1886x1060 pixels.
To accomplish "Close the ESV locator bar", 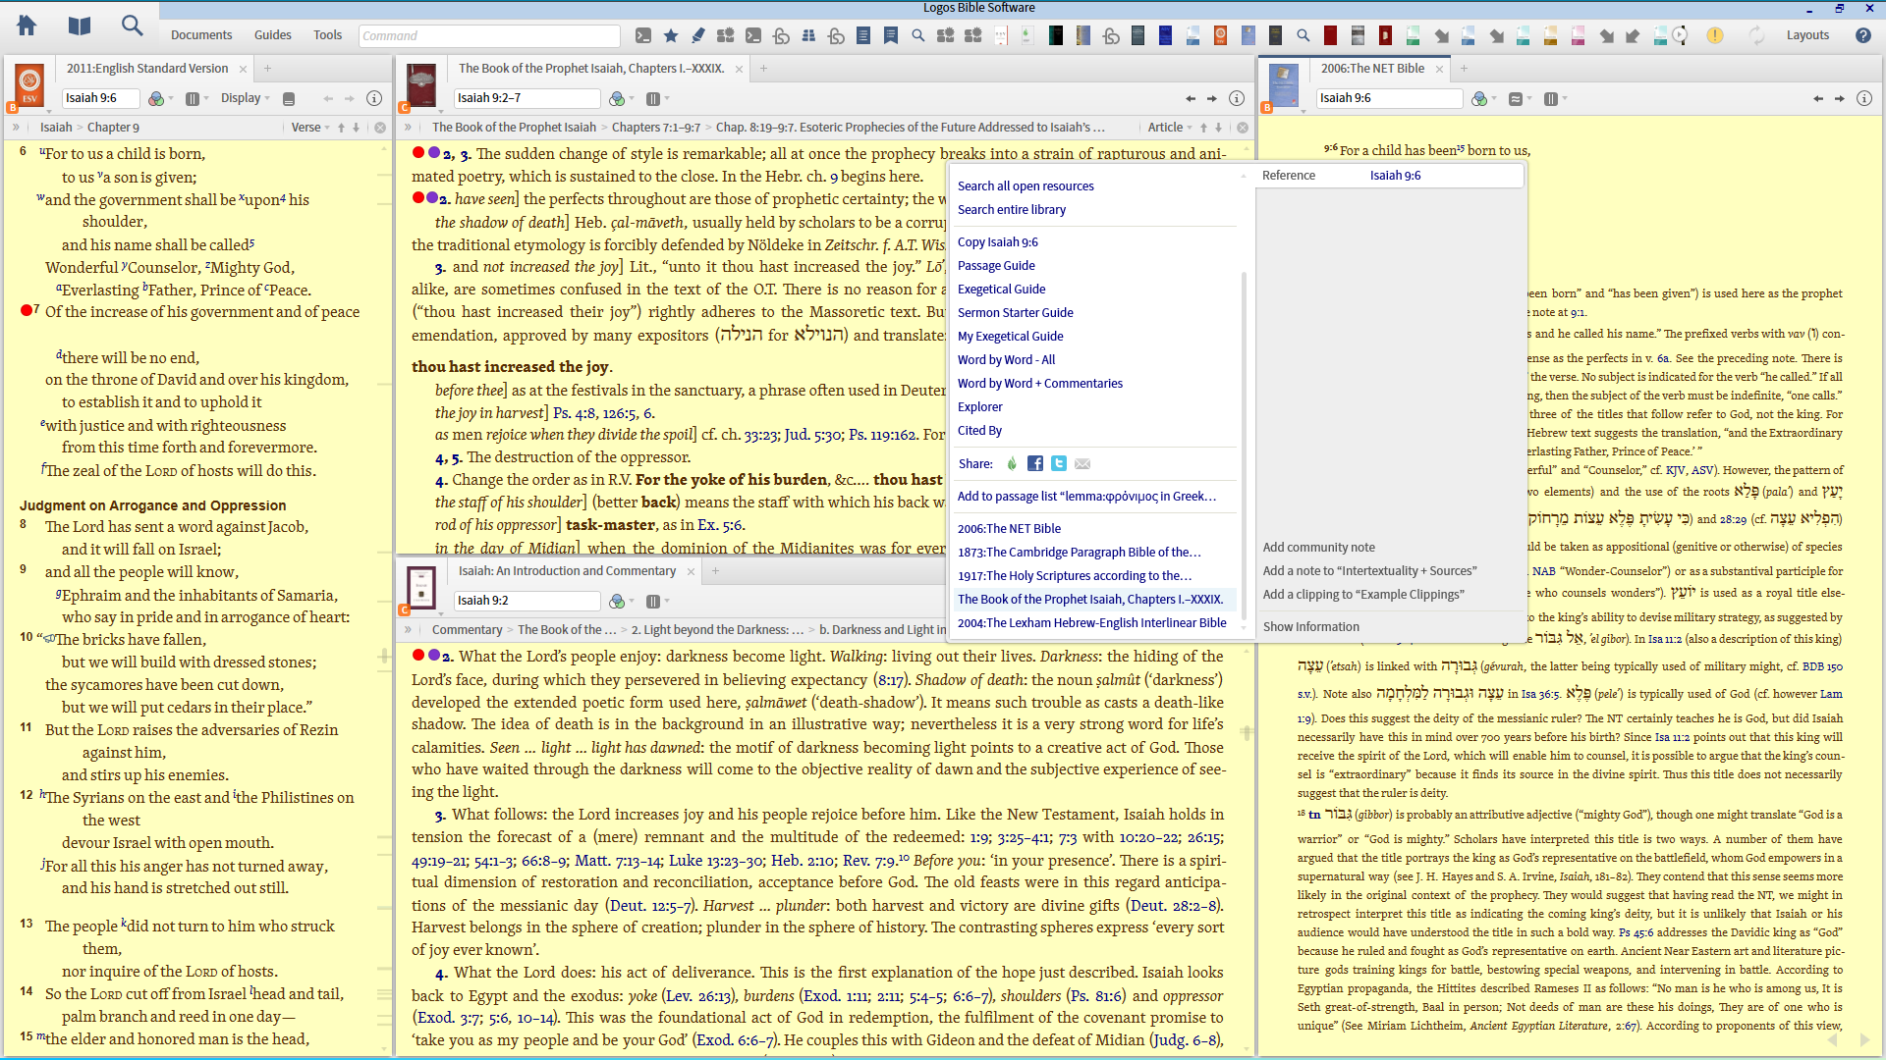I will (x=380, y=128).
